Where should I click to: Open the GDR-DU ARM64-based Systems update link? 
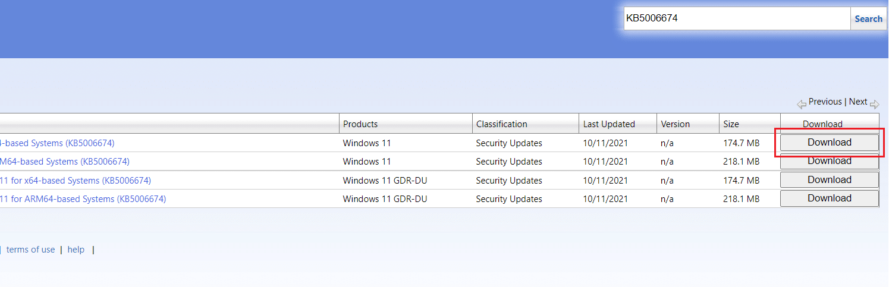[x=83, y=199]
